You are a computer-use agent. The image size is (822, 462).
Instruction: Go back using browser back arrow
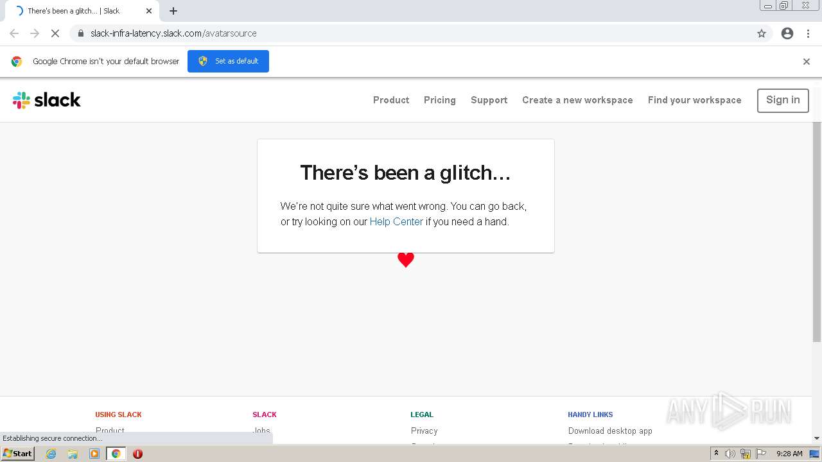[x=14, y=33]
